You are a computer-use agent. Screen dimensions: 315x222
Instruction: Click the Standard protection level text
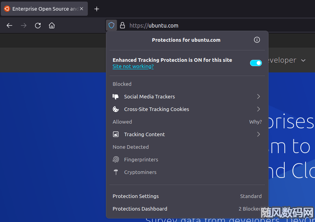[x=251, y=196]
